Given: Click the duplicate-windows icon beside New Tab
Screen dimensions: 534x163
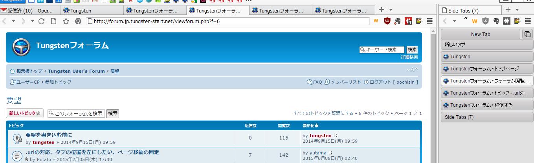Looking at the screenshot, I should pyautogui.click(x=527, y=34).
